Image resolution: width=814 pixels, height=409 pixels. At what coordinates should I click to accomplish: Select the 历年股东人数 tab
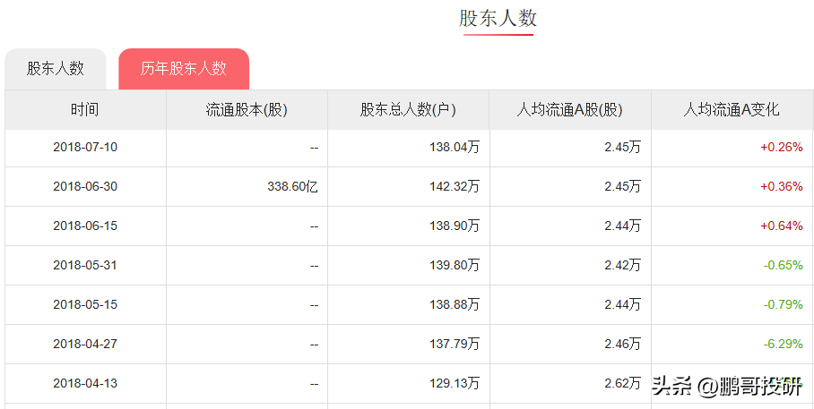pyautogui.click(x=184, y=69)
